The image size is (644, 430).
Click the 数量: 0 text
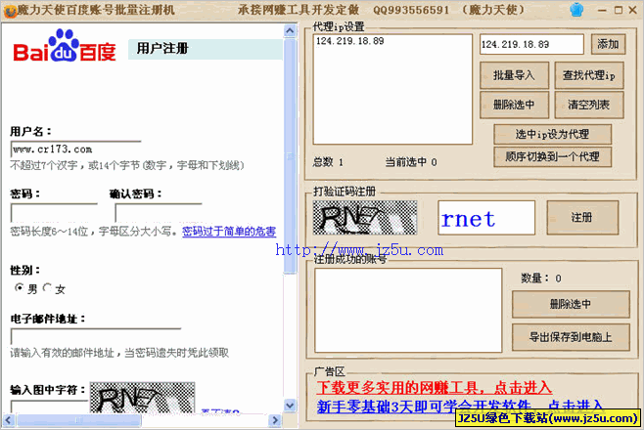(541, 279)
